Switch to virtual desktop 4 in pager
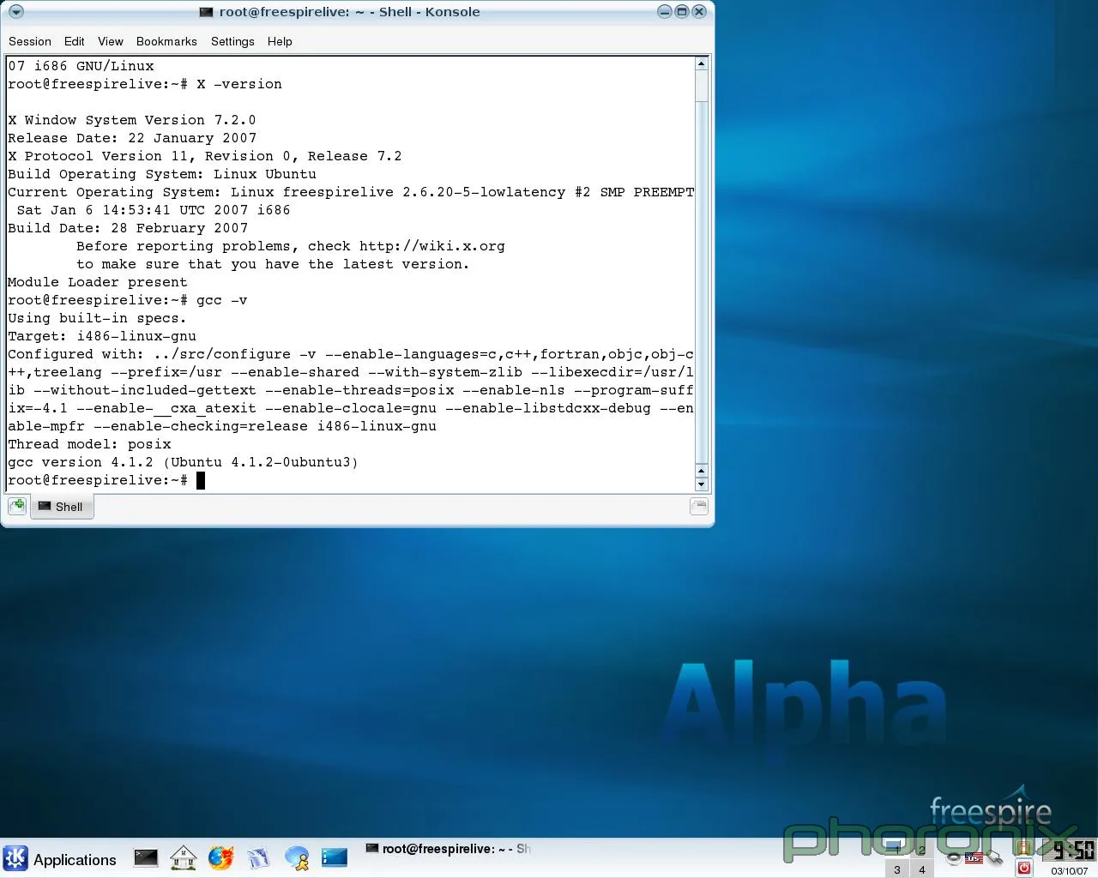1098x878 pixels. [922, 869]
